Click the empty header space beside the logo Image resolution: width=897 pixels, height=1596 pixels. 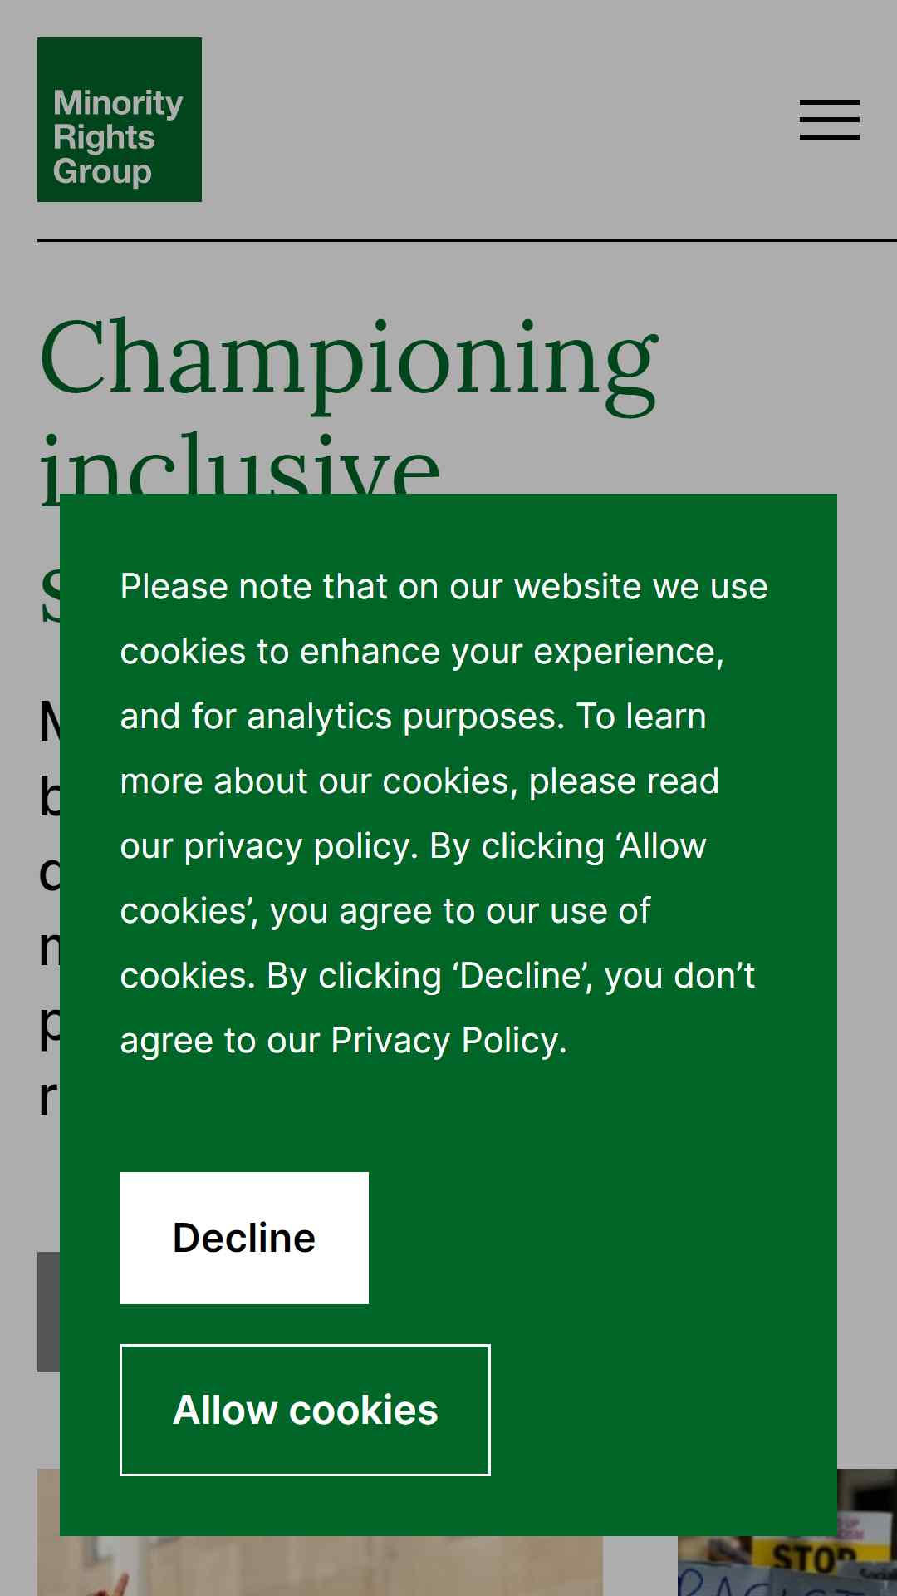pos(498,120)
